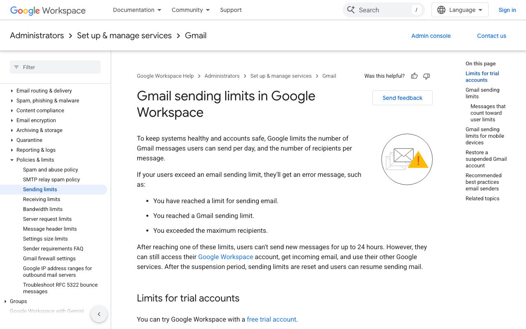526x329 pixels.
Task: Click the Google Workspace link in paragraph
Action: pyautogui.click(x=226, y=257)
